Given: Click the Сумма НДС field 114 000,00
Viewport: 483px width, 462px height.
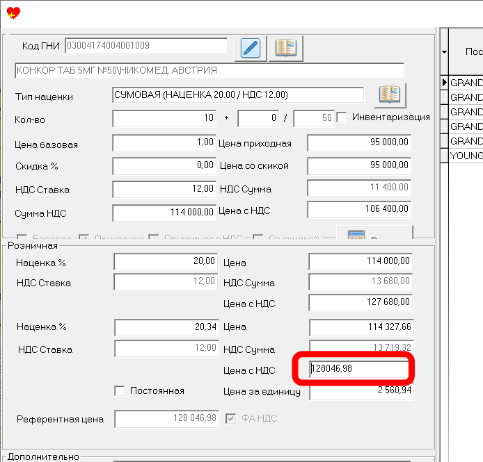Looking at the screenshot, I should (x=164, y=213).
